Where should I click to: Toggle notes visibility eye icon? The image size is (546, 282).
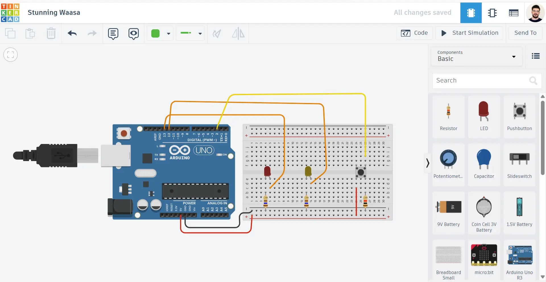click(133, 34)
